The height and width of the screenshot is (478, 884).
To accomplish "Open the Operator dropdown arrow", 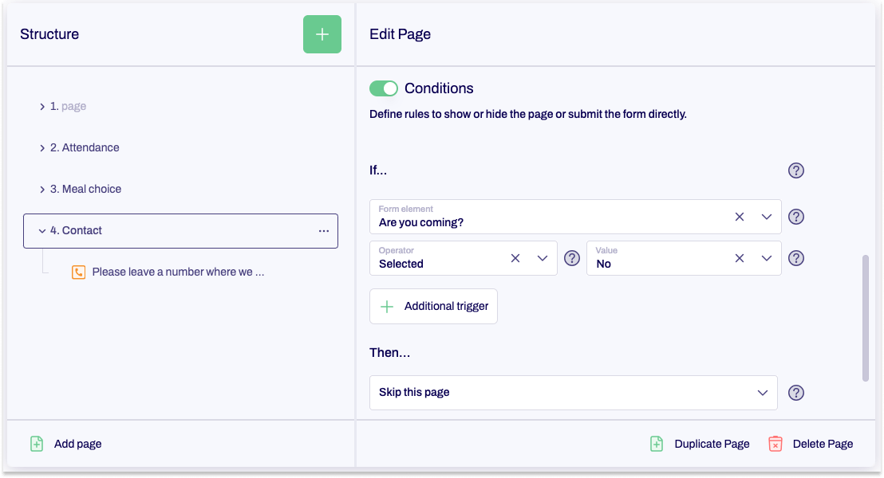I will coord(542,258).
